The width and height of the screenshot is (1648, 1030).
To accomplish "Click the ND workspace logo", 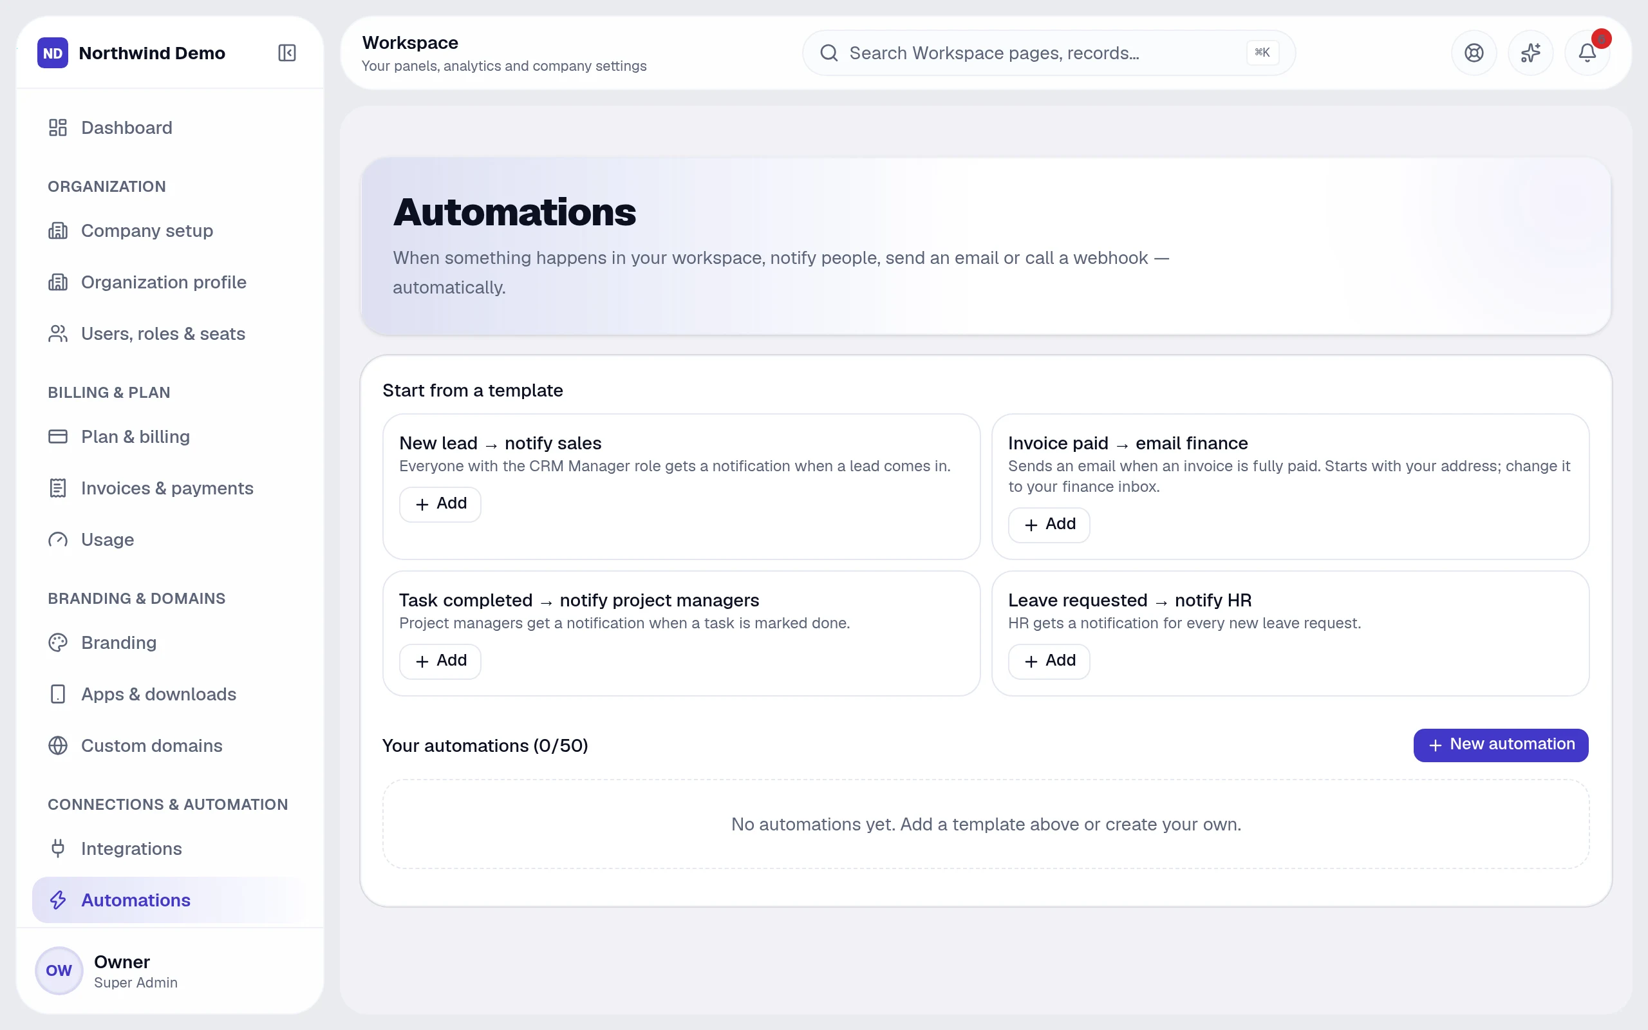I will pyautogui.click(x=52, y=52).
